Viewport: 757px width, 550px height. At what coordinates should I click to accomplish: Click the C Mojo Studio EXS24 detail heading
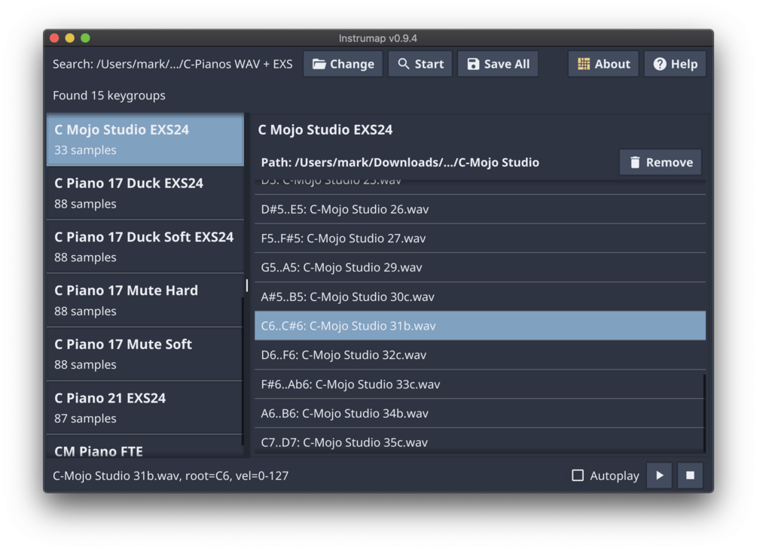click(325, 129)
